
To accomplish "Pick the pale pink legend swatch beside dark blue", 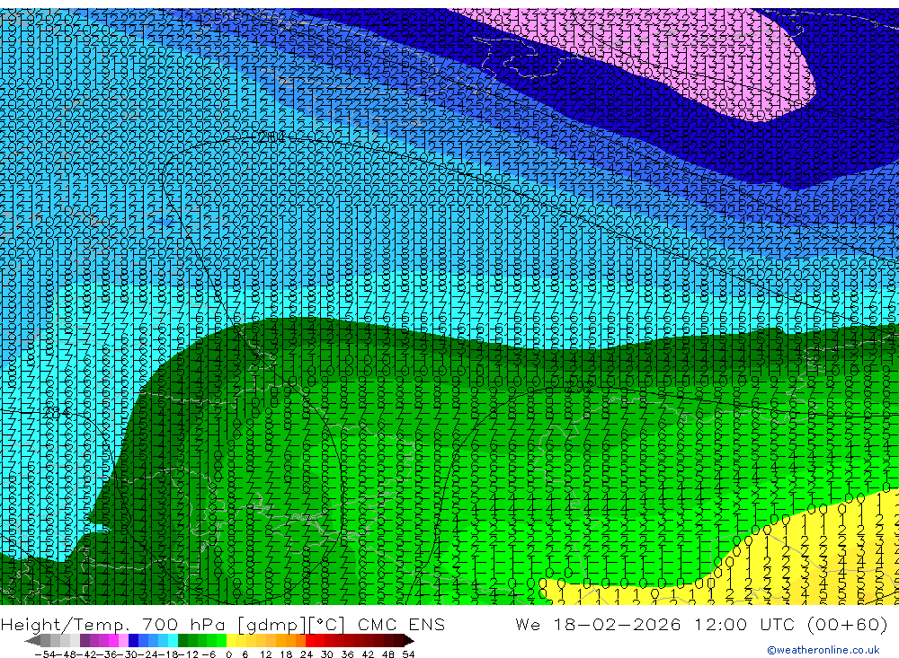I will (x=123, y=641).
